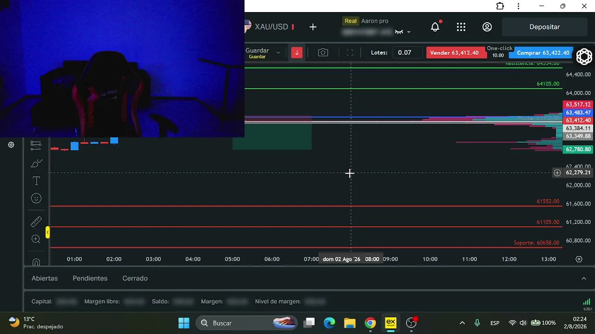
Task: Open the browser extensions puzzle icon
Action: pyautogui.click(x=500, y=6)
